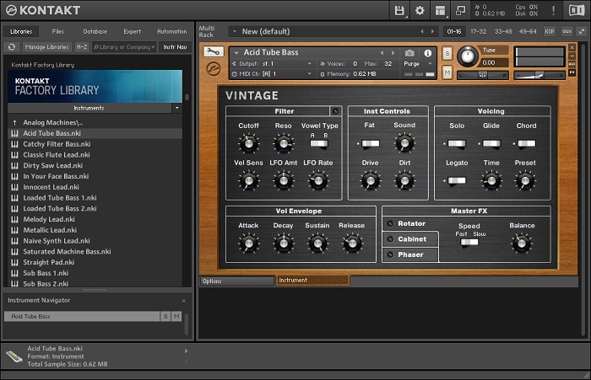Click the Kontakt Factory Library banner
Viewport: 591px width, 380px height.
(95, 86)
